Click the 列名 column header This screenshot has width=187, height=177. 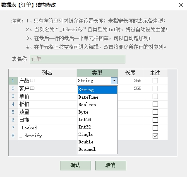(x=47, y=73)
